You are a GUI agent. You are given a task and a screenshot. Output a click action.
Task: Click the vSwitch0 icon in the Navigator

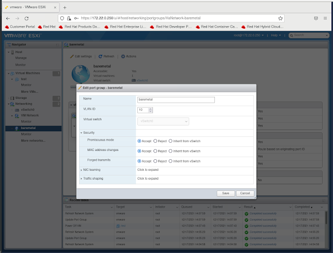pos(17,110)
